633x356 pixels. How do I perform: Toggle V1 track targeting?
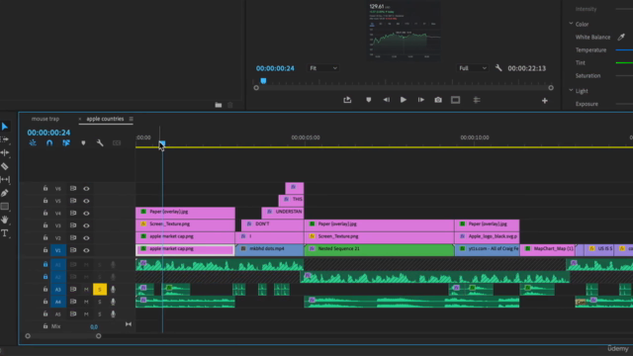57,250
